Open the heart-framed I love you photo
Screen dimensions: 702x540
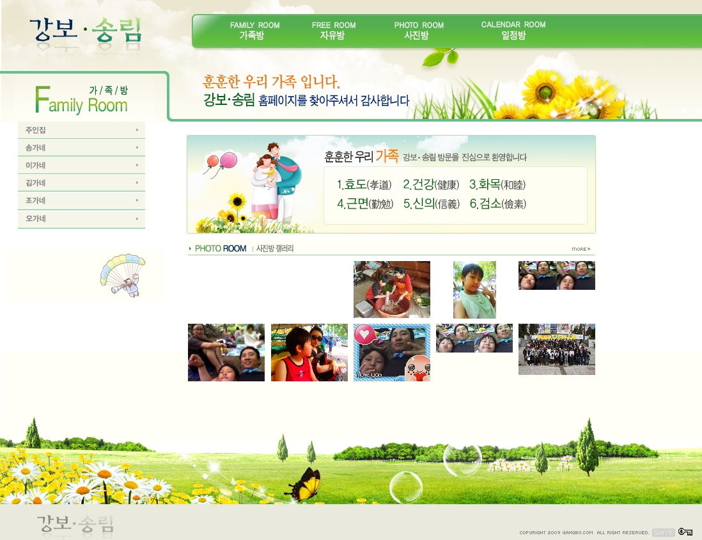(x=391, y=353)
